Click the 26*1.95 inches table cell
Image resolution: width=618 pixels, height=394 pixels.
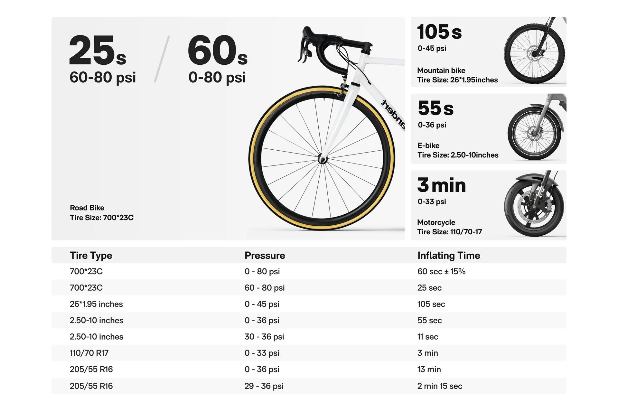coord(96,304)
